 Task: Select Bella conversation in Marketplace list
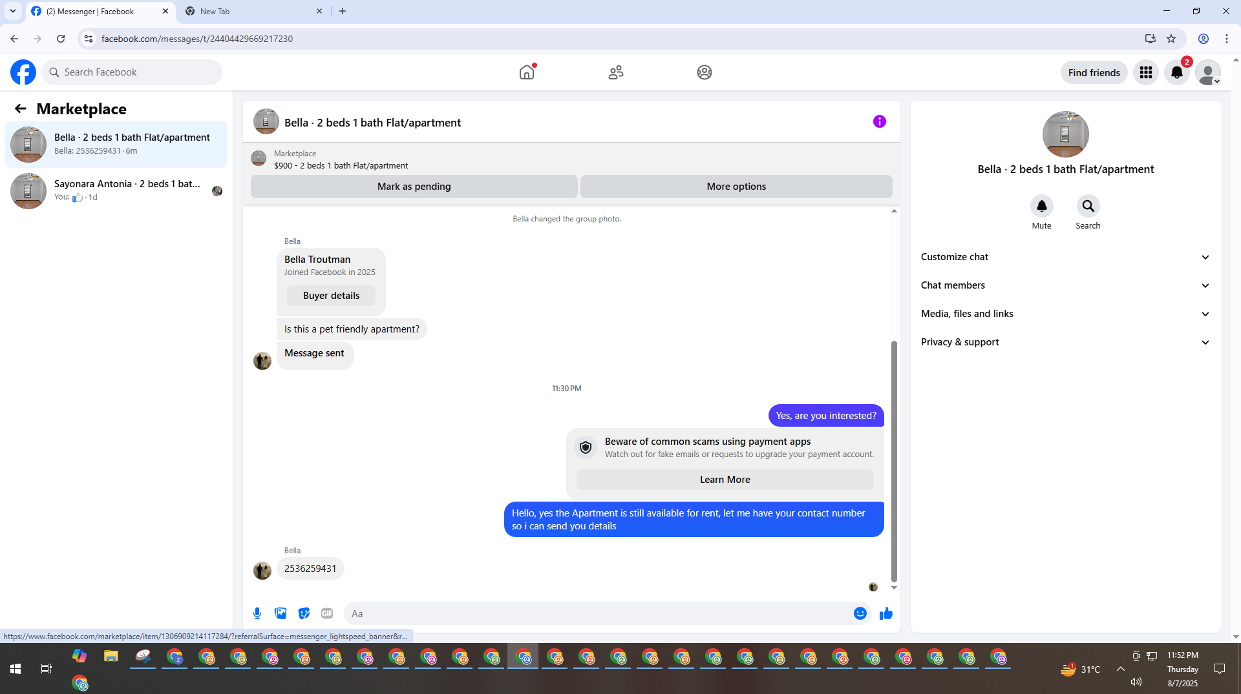pyautogui.click(x=116, y=144)
